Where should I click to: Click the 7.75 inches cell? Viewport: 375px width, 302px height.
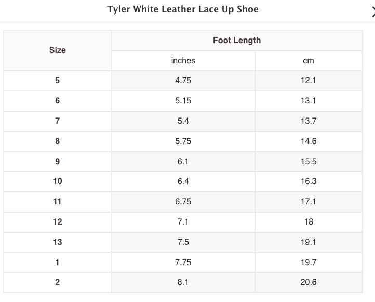pos(183,262)
